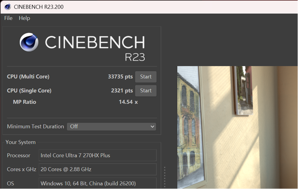The image size is (298, 189).
Task: Start the CPU Single Core test
Action: [146, 91]
